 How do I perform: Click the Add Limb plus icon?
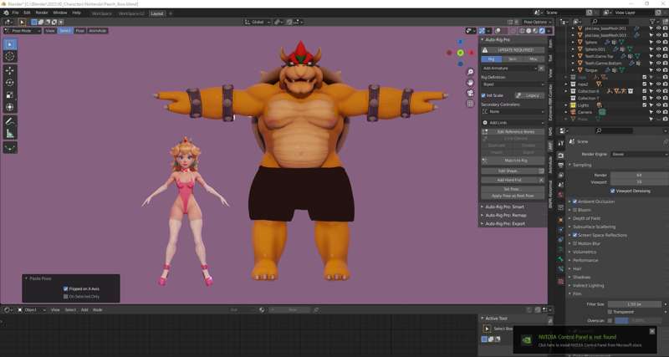(x=485, y=123)
